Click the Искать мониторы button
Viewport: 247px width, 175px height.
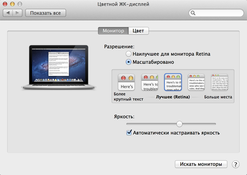(201, 164)
